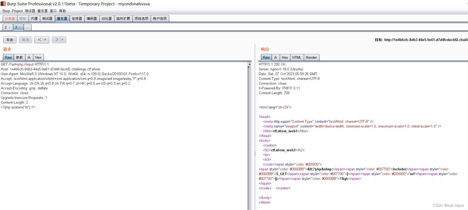
Task: Click the GET /?url=php://input request line
Action: click(25, 64)
